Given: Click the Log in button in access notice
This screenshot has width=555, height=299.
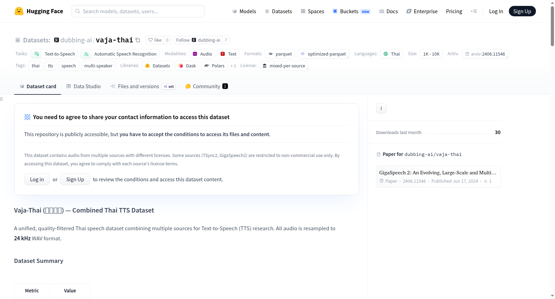Looking at the screenshot, I should click(37, 179).
